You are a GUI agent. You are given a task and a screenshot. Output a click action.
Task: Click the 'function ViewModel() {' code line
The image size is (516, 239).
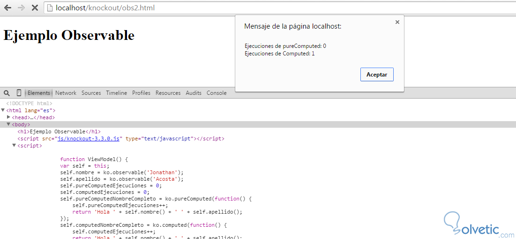pos(94,159)
